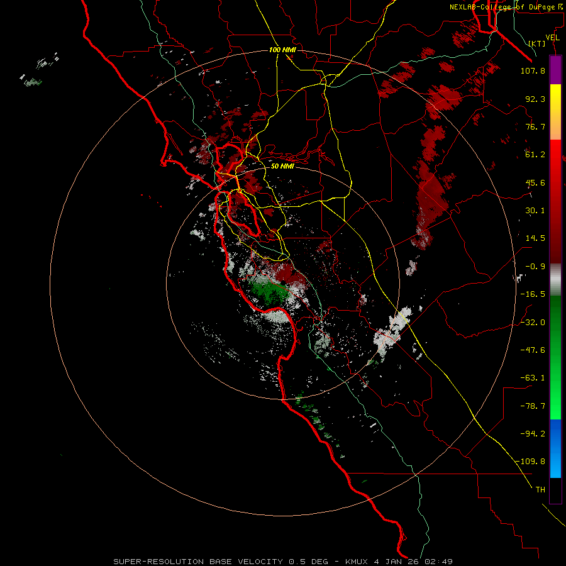Viewport: 566px width, 566px height.
Task: Click the '50 NMI' range ring label
Action: tap(282, 166)
